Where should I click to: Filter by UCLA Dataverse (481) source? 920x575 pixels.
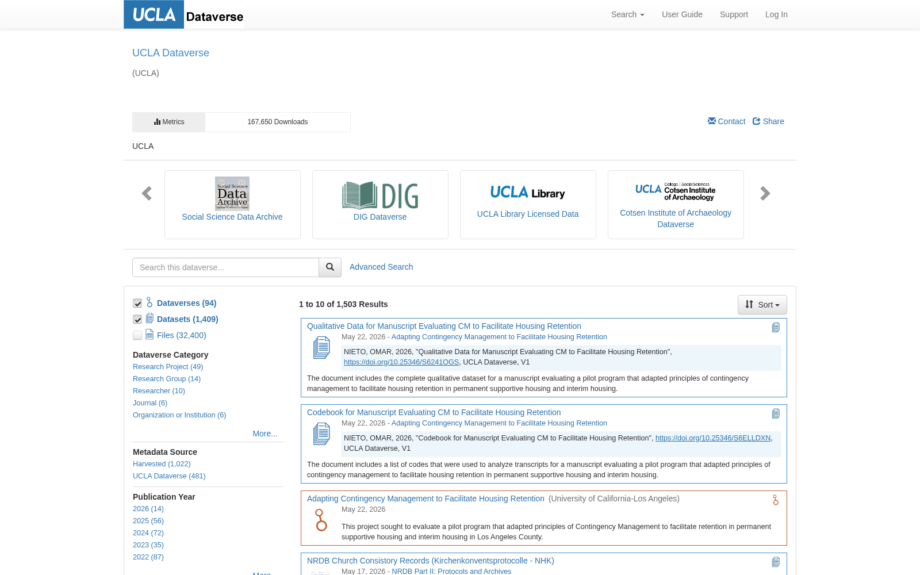click(169, 476)
